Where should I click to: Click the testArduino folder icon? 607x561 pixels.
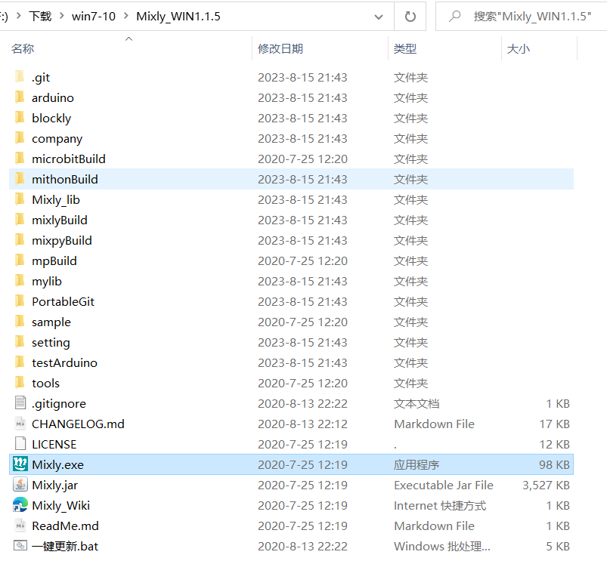[20, 362]
